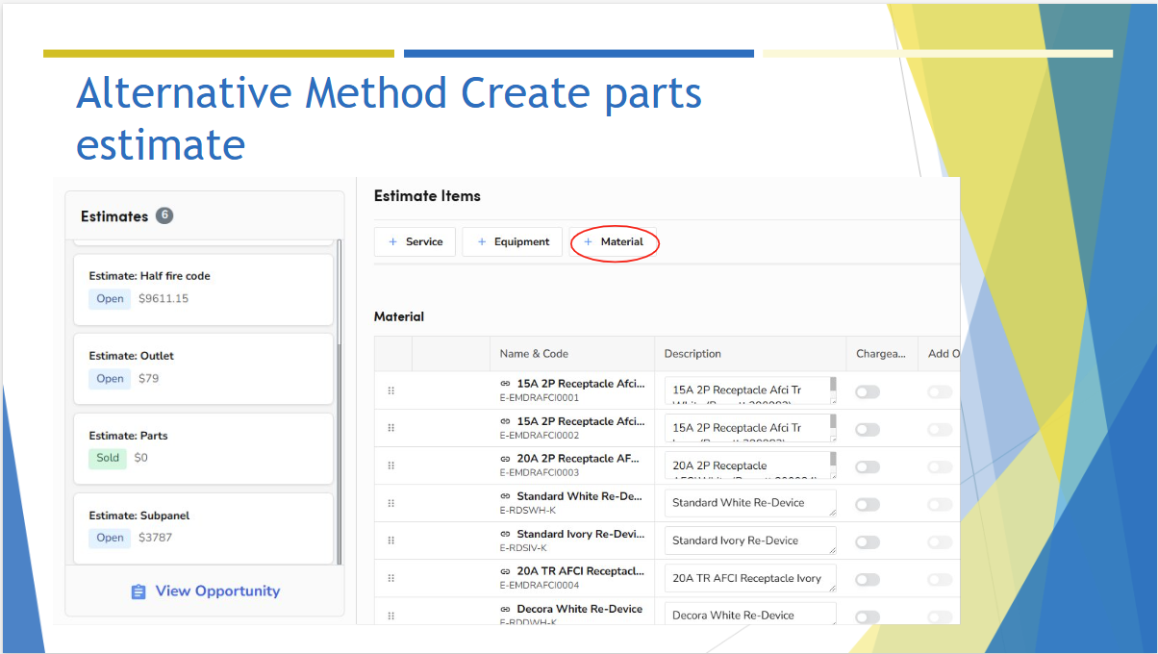Click the drag handle for Standard Ivory Re-Device row
The image size is (1158, 654).
[391, 541]
